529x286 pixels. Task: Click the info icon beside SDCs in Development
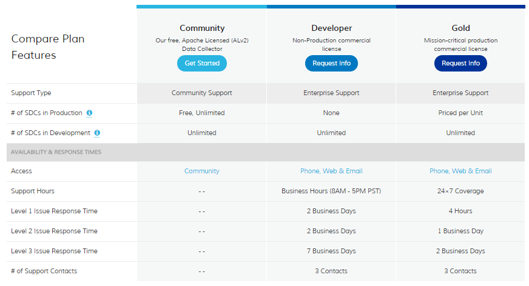(x=97, y=133)
